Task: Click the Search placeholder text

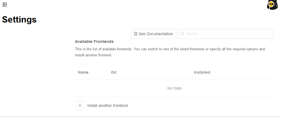Action: pyautogui.click(x=192, y=34)
